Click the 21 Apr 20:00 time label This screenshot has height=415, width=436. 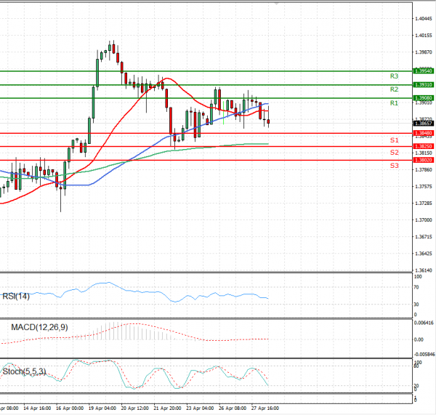(167, 408)
